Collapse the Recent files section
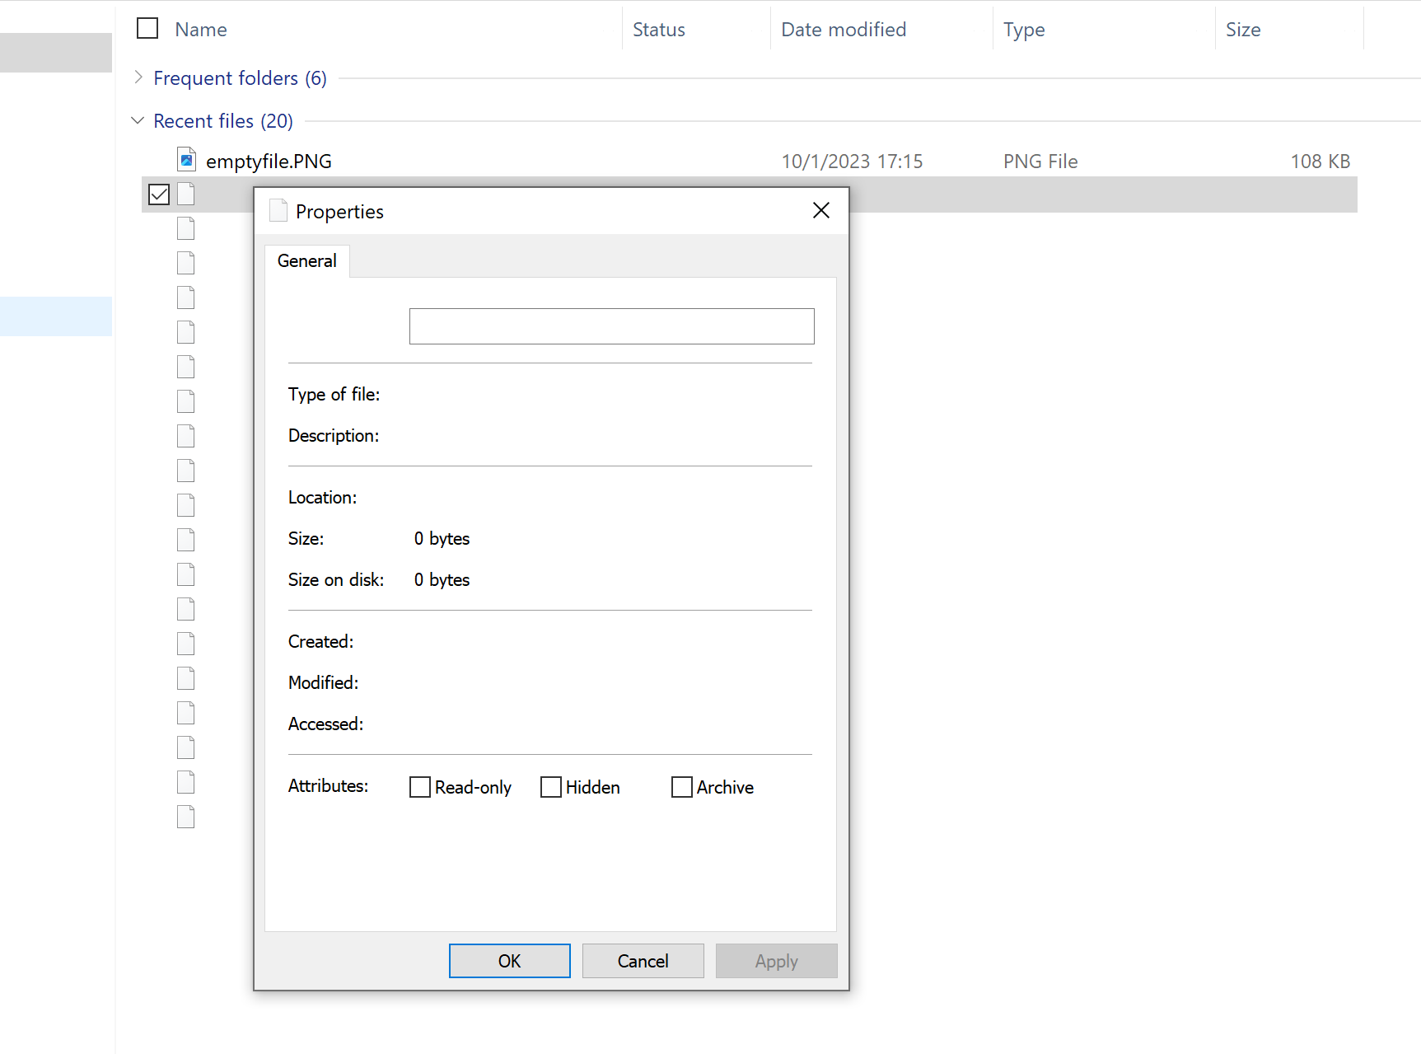Image resolution: width=1421 pixels, height=1054 pixels. point(137,120)
